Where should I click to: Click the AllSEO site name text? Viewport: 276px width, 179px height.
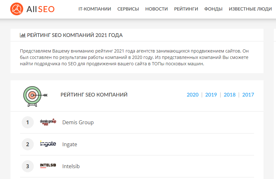pyautogui.click(x=40, y=9)
